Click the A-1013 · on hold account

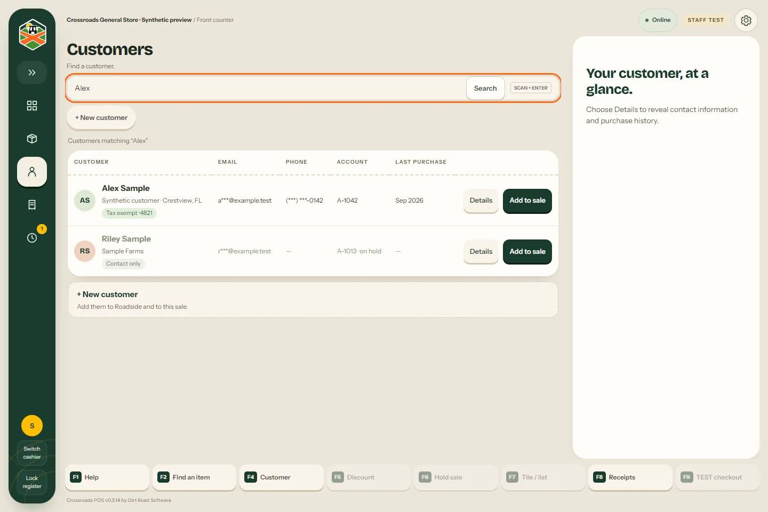[359, 251]
